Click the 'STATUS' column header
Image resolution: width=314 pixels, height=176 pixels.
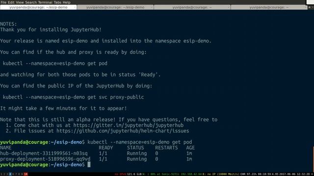coord(135,148)
